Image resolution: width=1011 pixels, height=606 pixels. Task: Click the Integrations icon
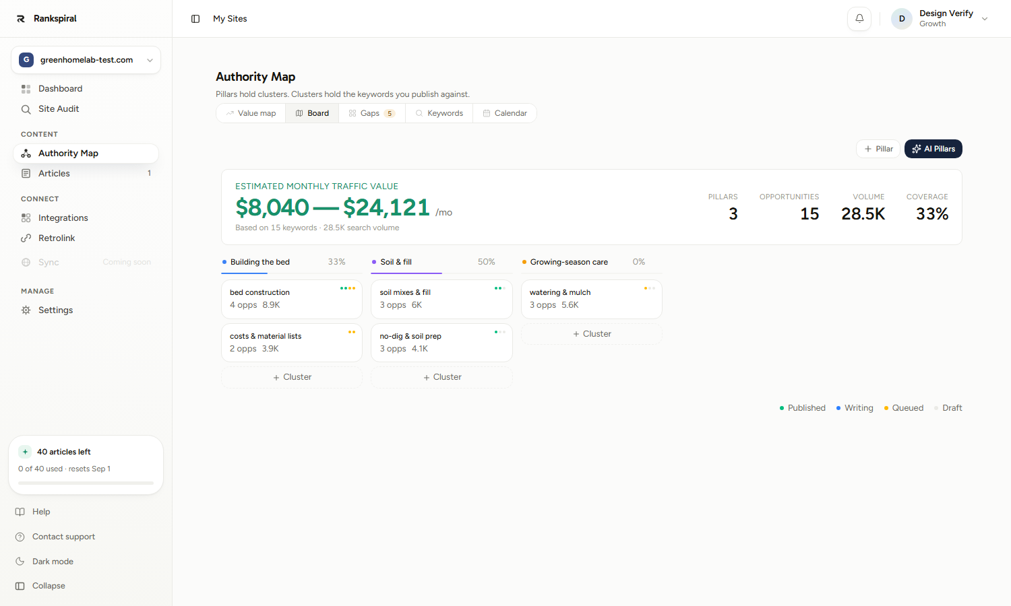click(x=26, y=218)
